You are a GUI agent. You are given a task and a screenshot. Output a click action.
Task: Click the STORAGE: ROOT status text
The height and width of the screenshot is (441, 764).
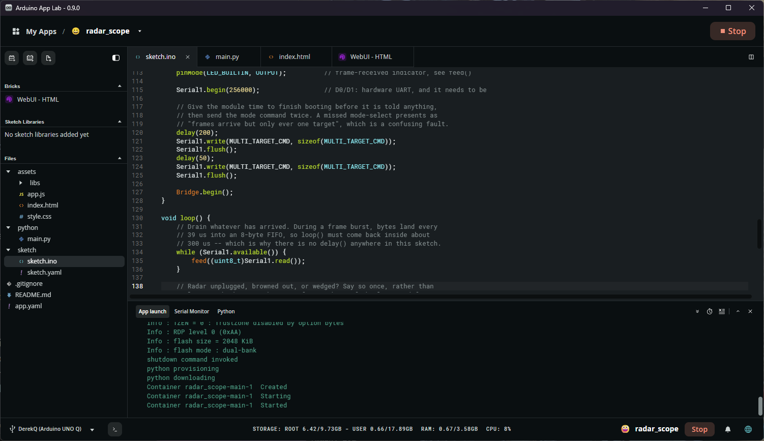pyautogui.click(x=333, y=429)
